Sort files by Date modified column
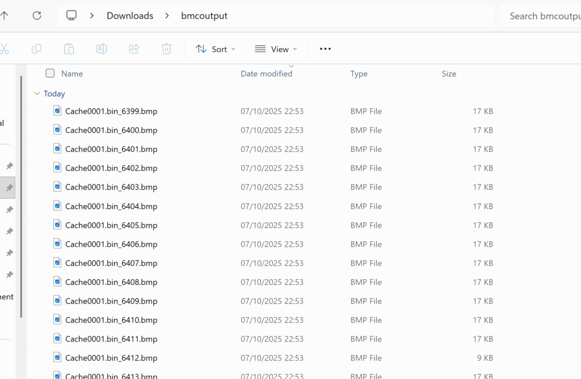 (266, 74)
